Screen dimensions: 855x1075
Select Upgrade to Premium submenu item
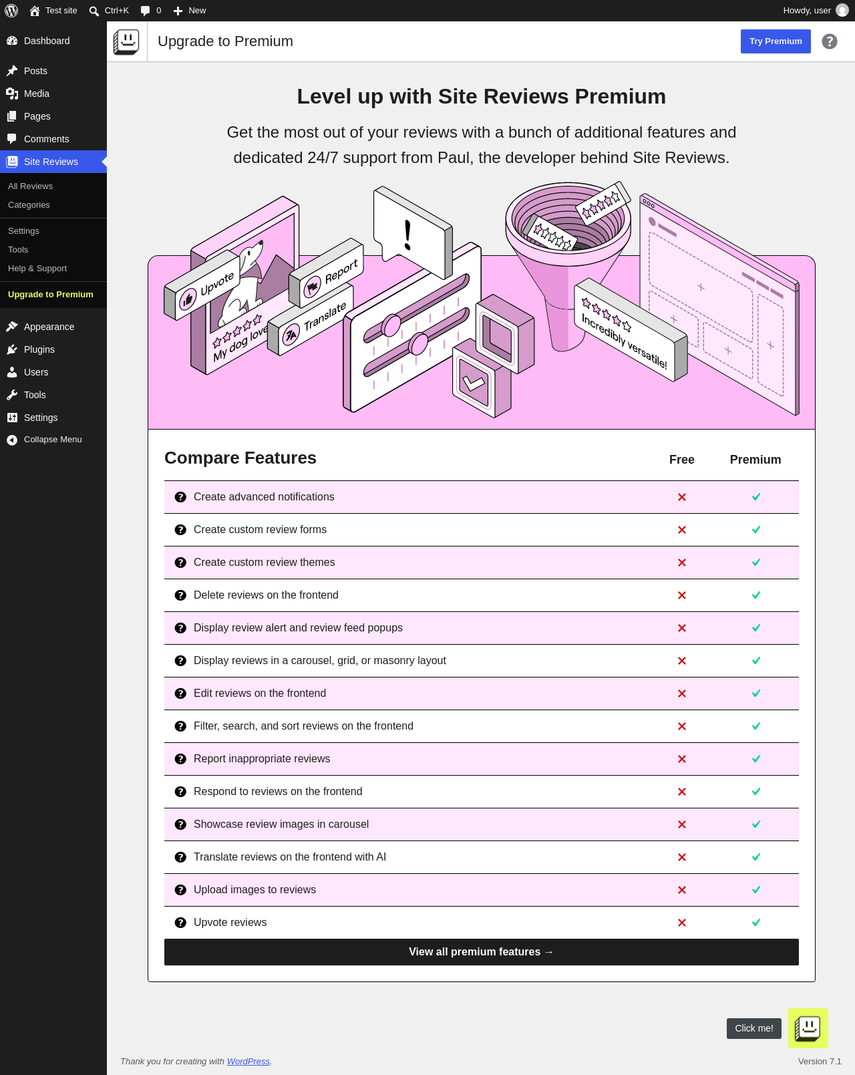[x=53, y=295]
